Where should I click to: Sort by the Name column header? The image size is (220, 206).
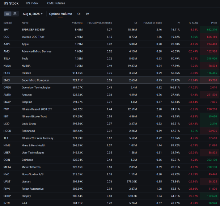(25, 23)
